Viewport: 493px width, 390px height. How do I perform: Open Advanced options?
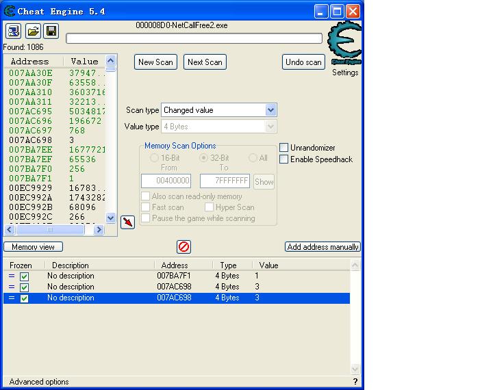pyautogui.click(x=39, y=382)
